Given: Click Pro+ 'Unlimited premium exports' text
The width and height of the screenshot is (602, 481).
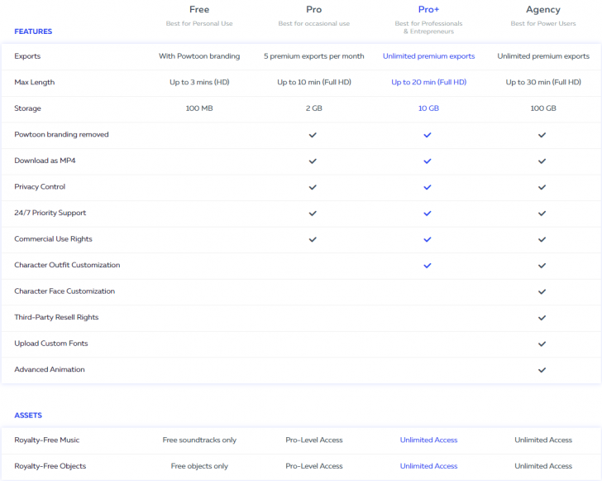Looking at the screenshot, I should [428, 56].
